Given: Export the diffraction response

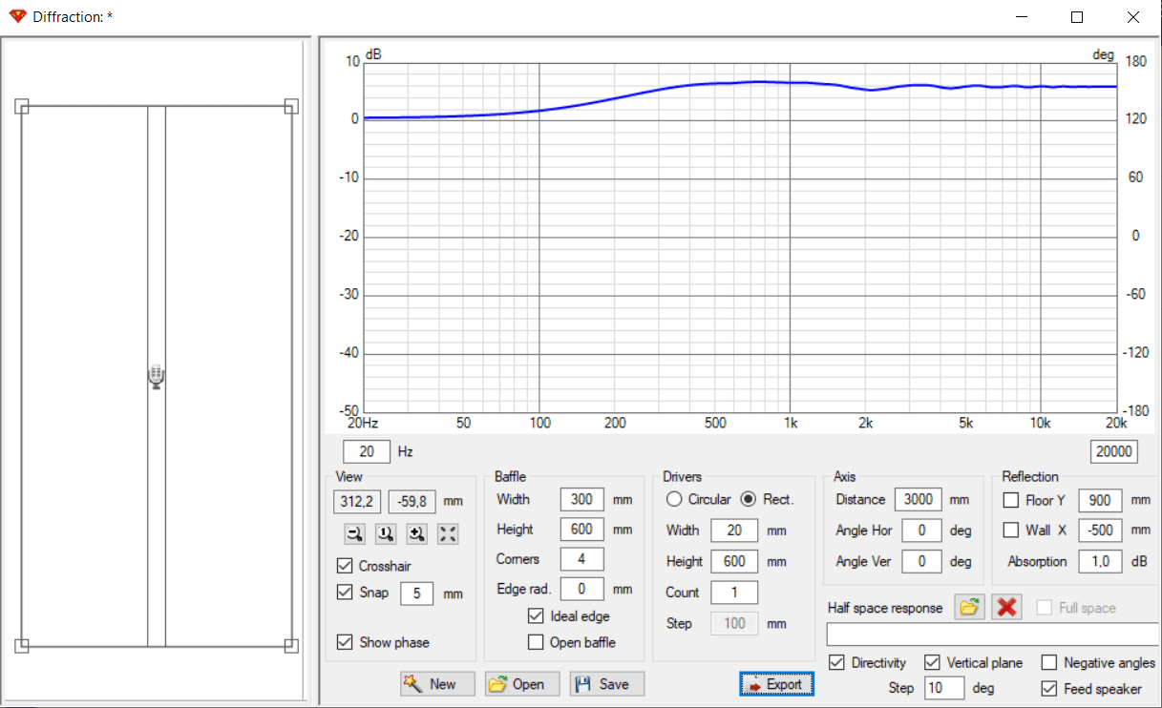Looking at the screenshot, I should (x=775, y=684).
